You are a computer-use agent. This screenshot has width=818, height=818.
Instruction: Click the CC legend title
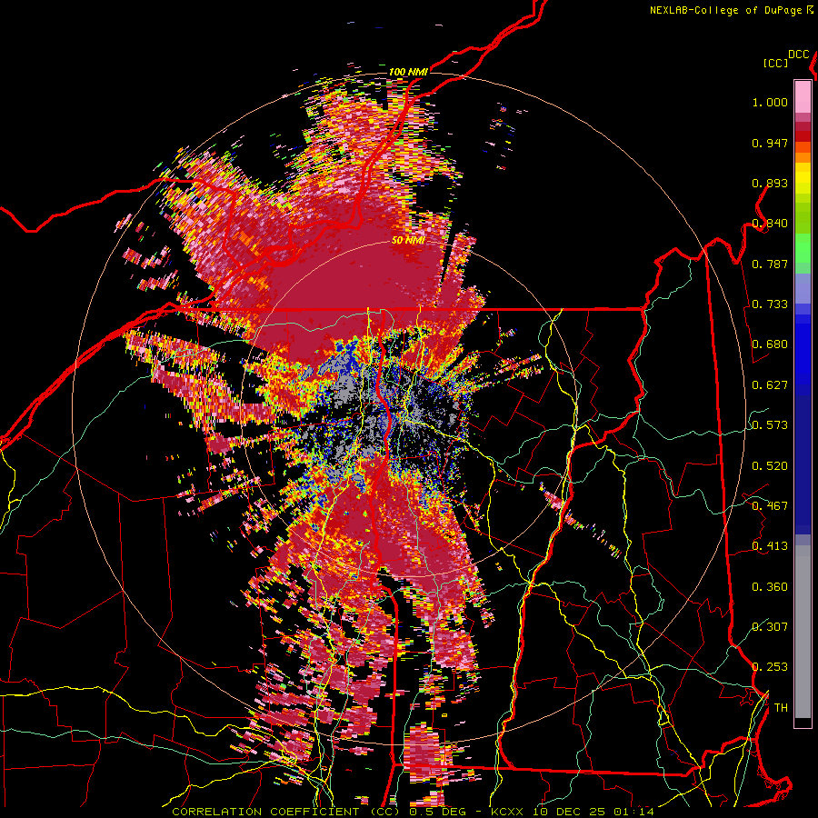[x=776, y=63]
